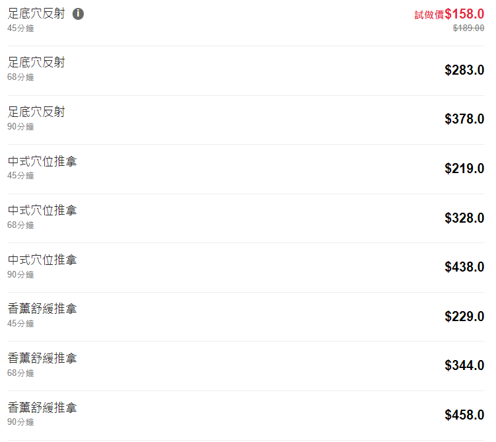Choose the $328.0 price
Viewport: 496px width, 442px height.
coord(464,218)
